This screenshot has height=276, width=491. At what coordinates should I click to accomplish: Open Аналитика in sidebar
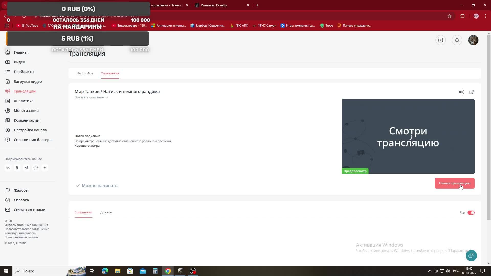pos(24,101)
